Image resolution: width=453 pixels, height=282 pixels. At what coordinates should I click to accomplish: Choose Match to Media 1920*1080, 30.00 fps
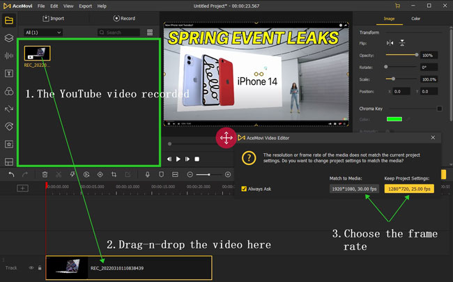click(x=354, y=189)
